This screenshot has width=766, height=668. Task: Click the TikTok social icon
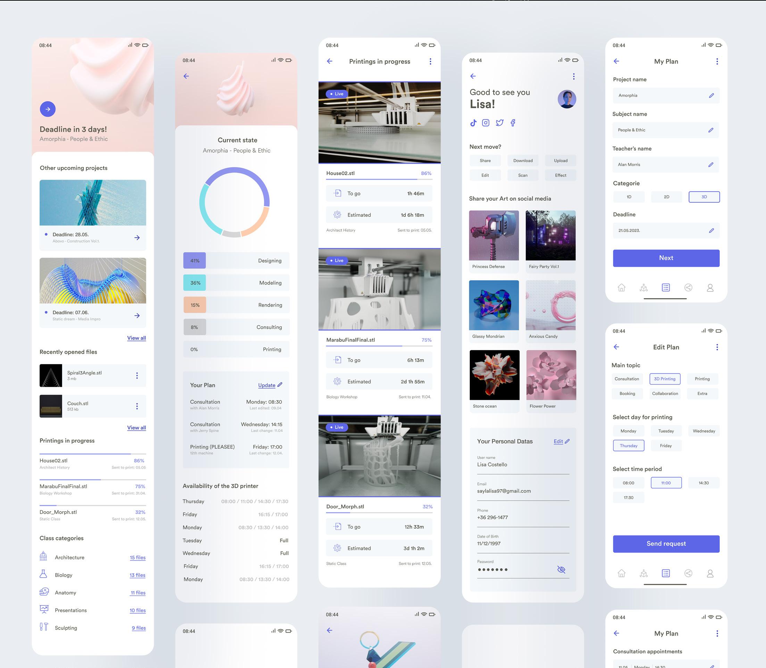[473, 123]
